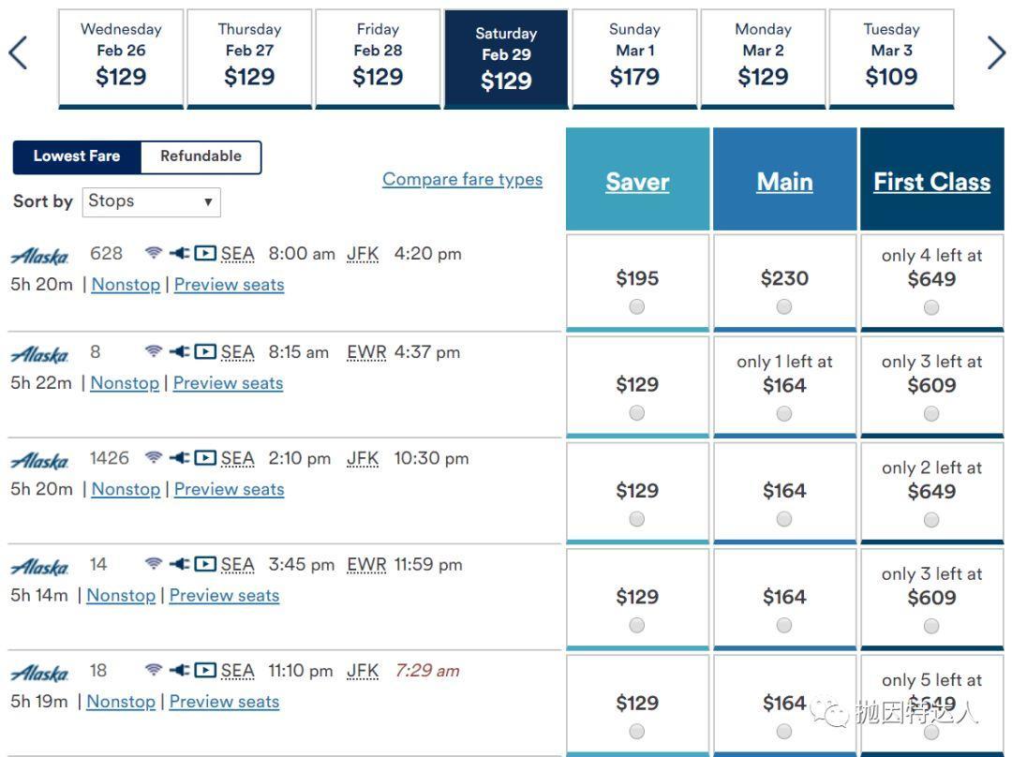Image resolution: width=1012 pixels, height=757 pixels.
Task: Show later dates with right arrow
Action: [x=996, y=54]
